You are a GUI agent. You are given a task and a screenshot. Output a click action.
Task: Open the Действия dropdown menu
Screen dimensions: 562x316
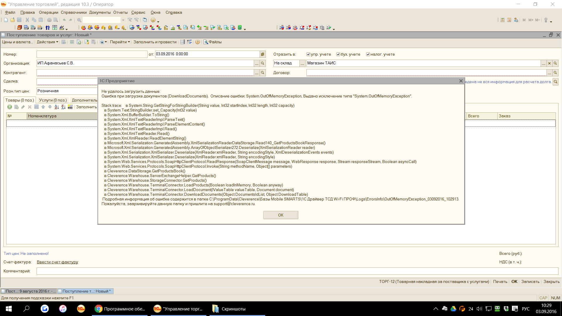coord(47,42)
